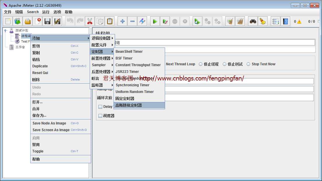This screenshot has height=181, width=322.
Task: Click the New test plan toolbar icon
Action: [x=8, y=21]
